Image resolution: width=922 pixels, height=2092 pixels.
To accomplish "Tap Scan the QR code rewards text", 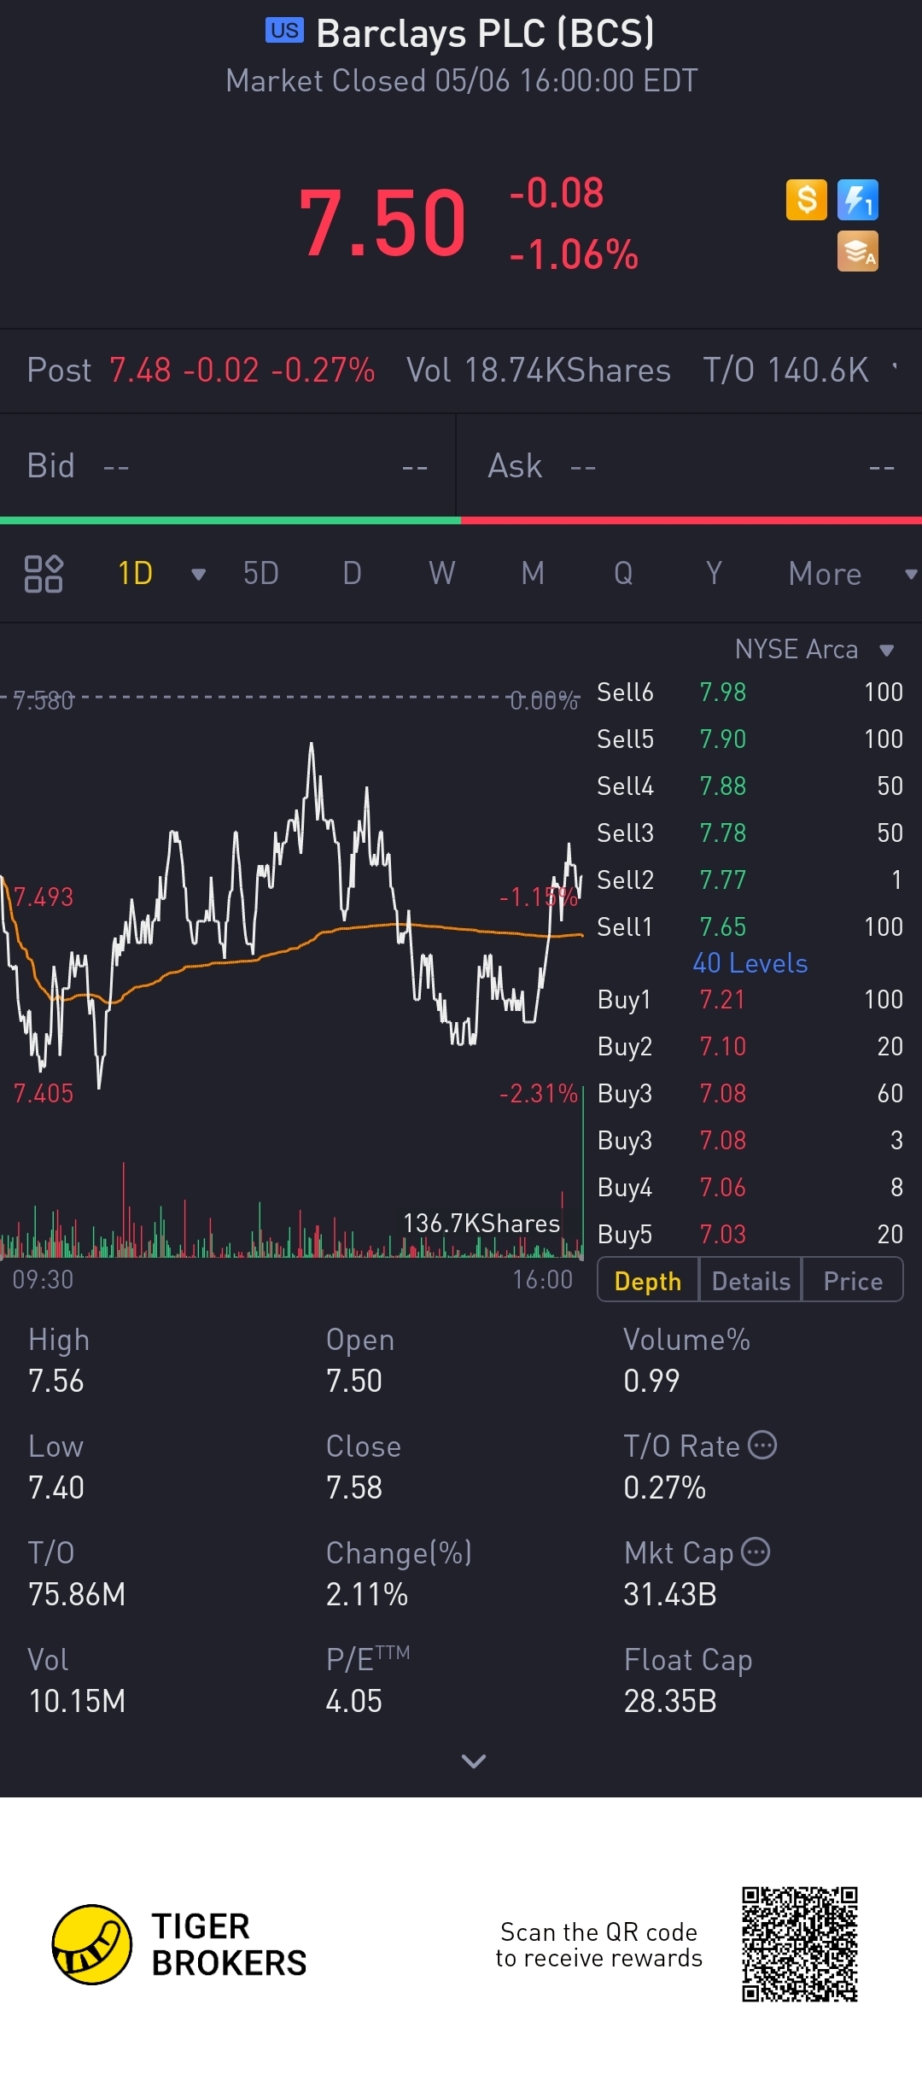I will tap(598, 1944).
